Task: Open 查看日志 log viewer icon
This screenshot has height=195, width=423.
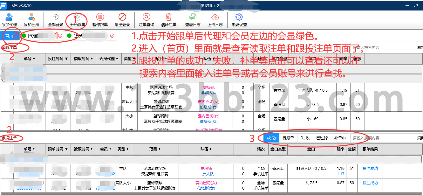Action: click(193, 17)
